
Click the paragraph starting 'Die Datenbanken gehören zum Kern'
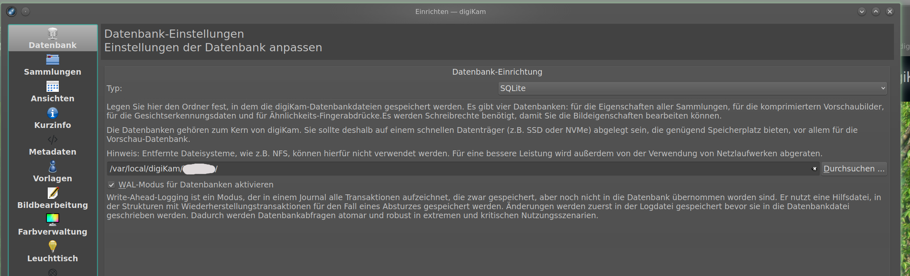point(482,135)
